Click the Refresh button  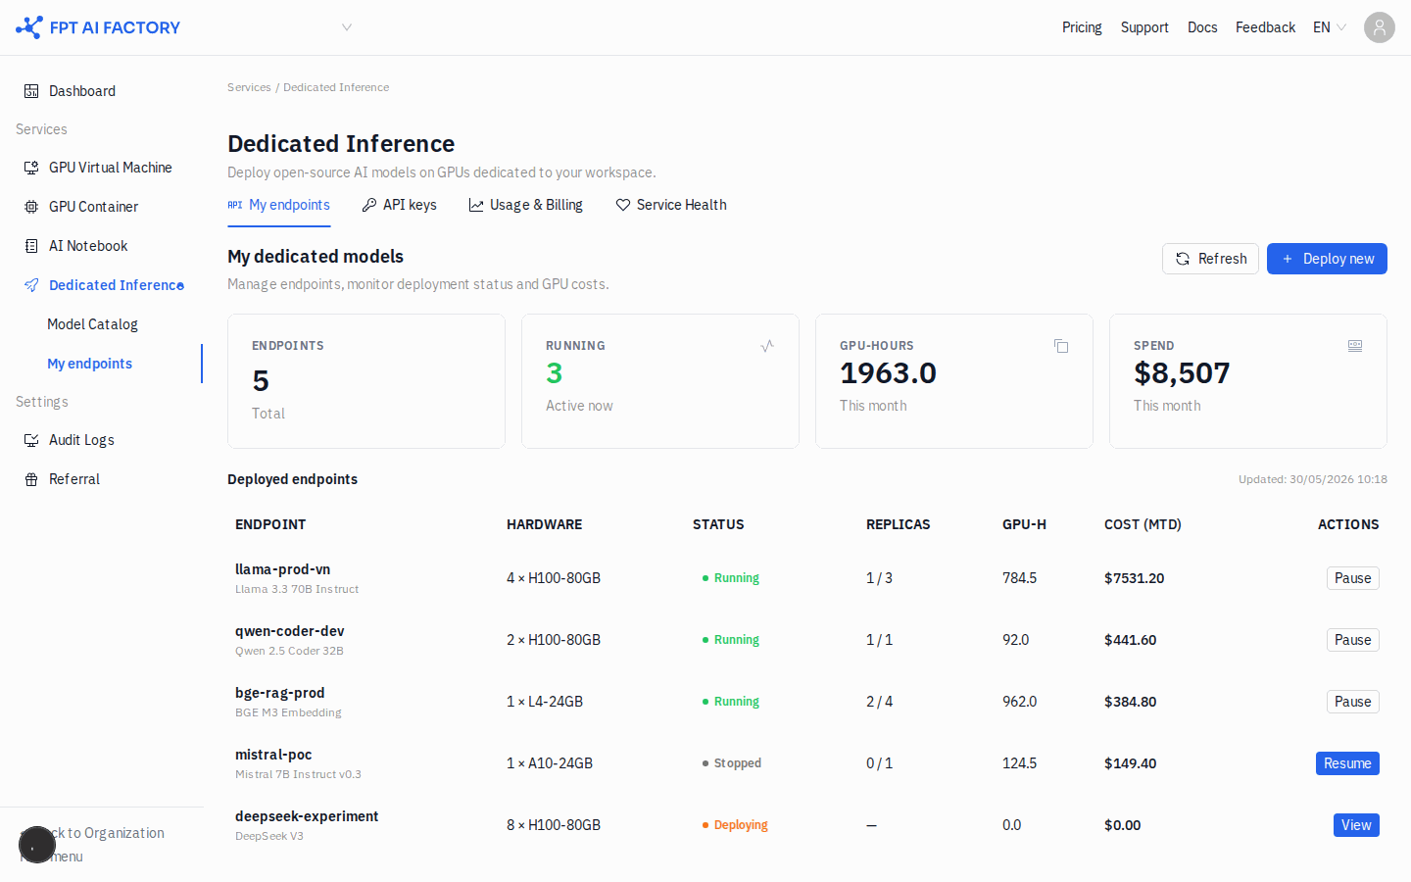tap(1210, 259)
